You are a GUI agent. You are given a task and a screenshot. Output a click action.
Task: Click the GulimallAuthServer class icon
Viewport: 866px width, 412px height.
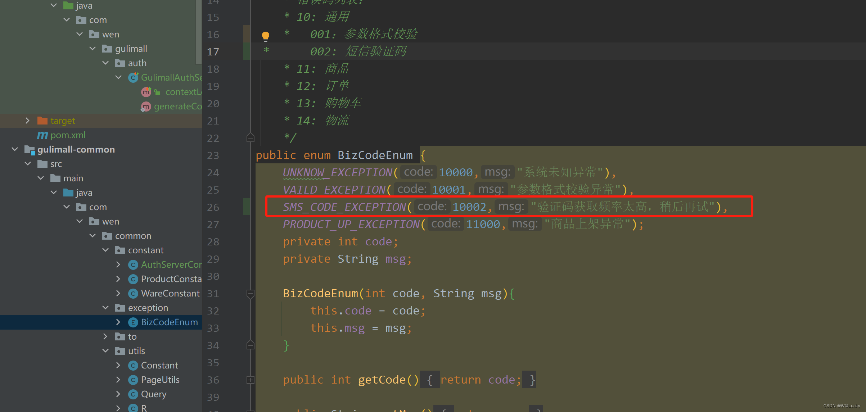(133, 77)
